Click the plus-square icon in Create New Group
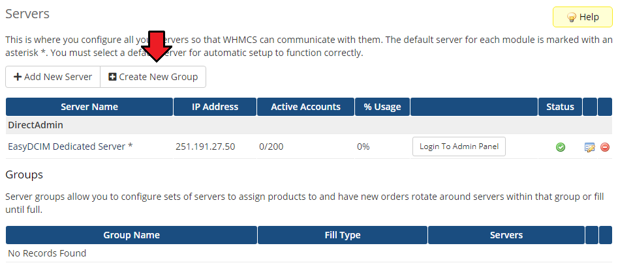This screenshot has height=278, width=618. 112,77
